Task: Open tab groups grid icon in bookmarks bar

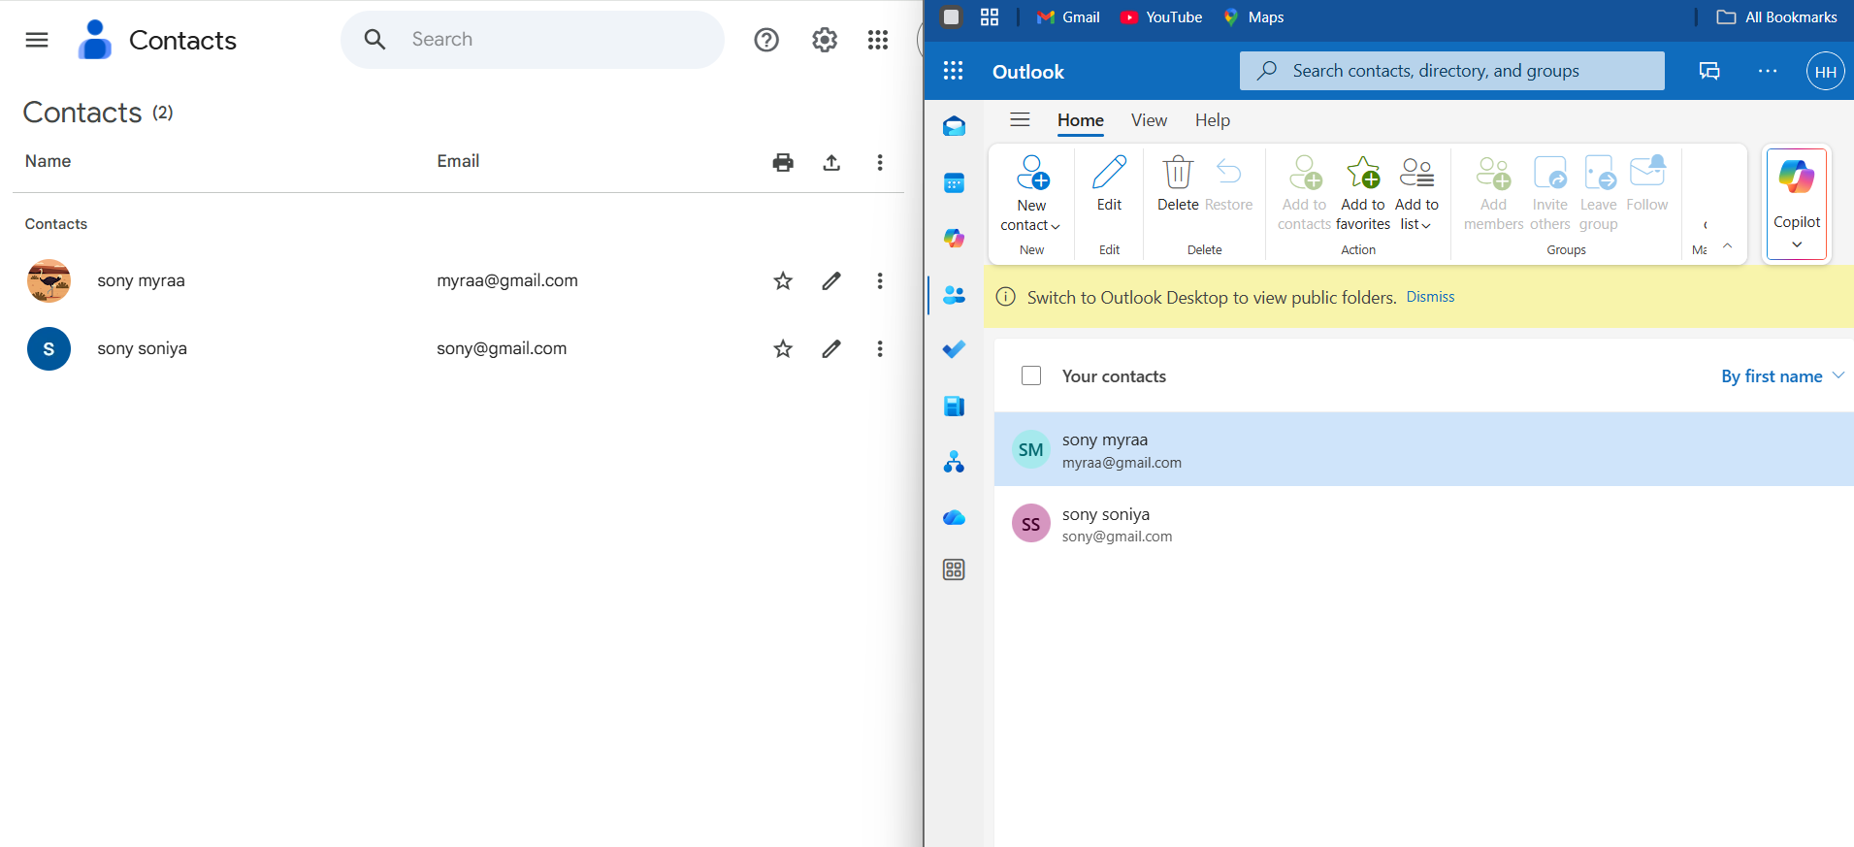Action: (990, 16)
